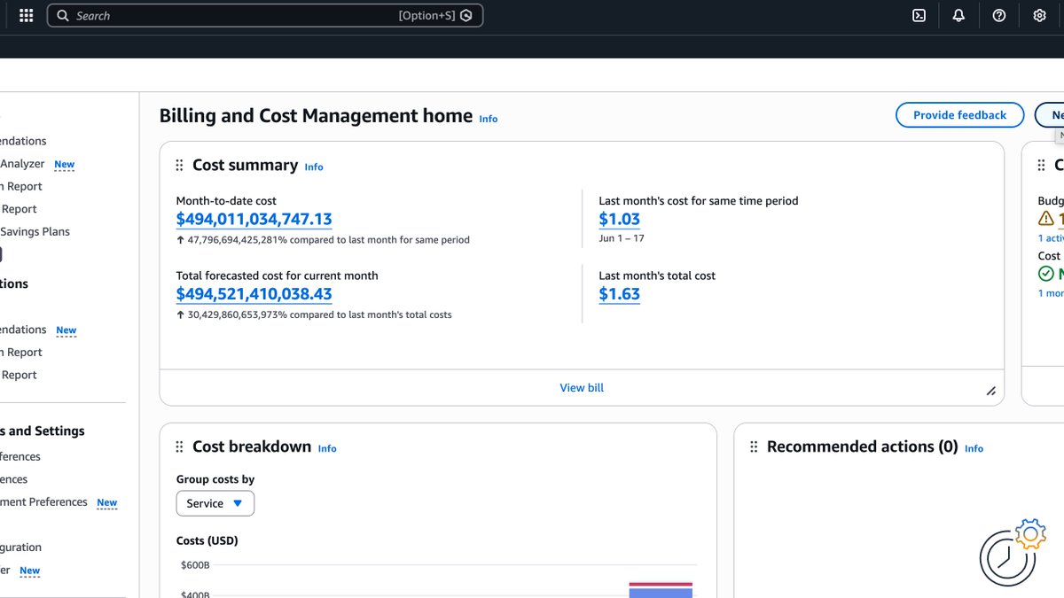Open the Savings Plans sidebar item
The height and width of the screenshot is (598, 1064).
(35, 231)
